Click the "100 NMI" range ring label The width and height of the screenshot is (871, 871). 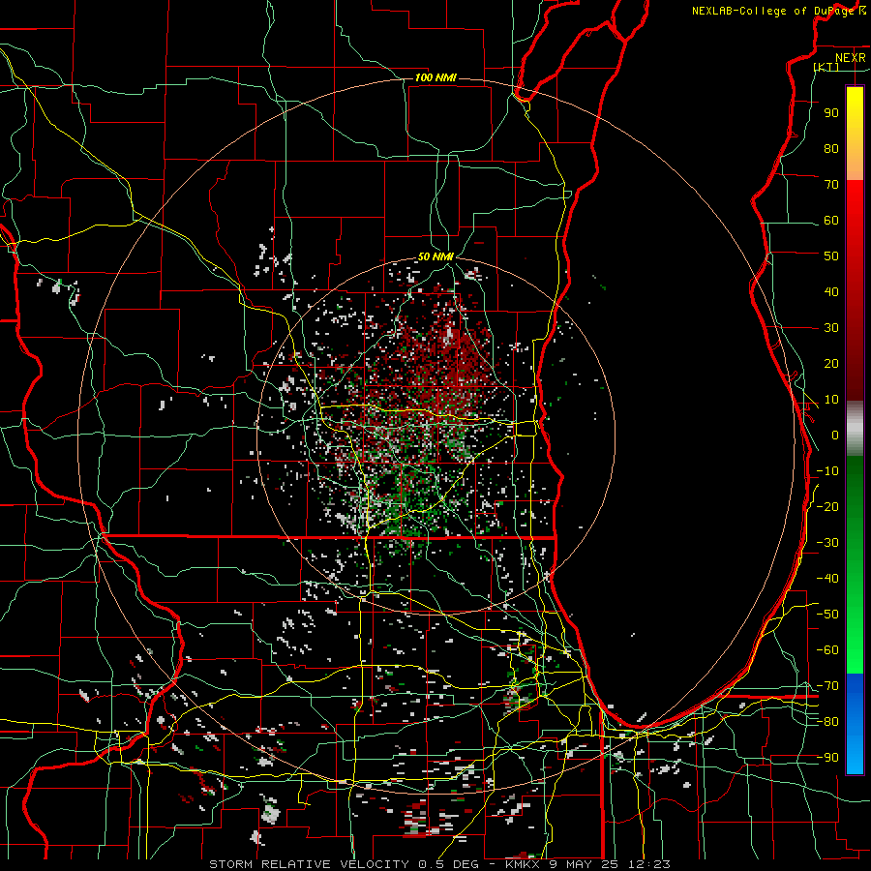pyautogui.click(x=435, y=77)
